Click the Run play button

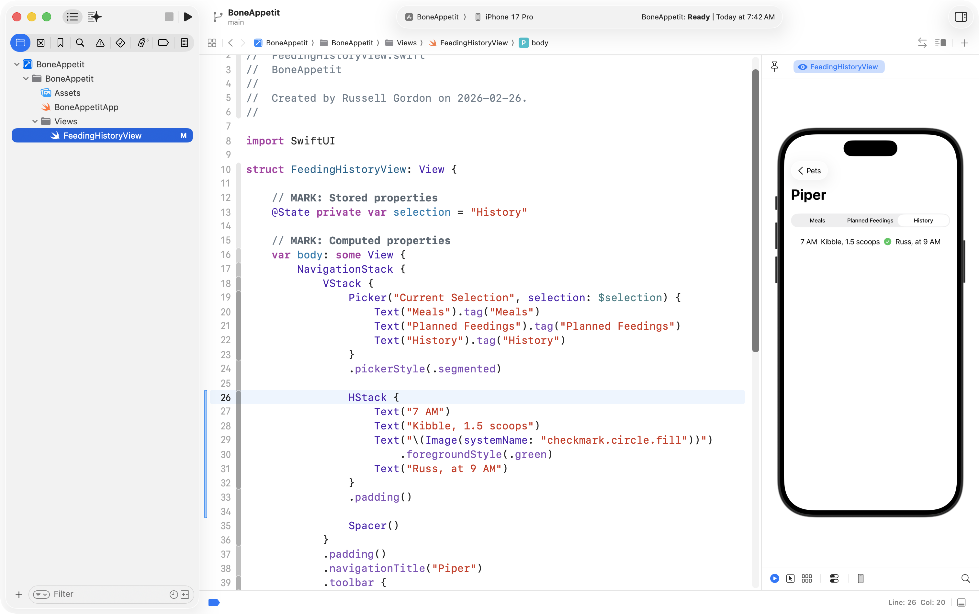(187, 17)
